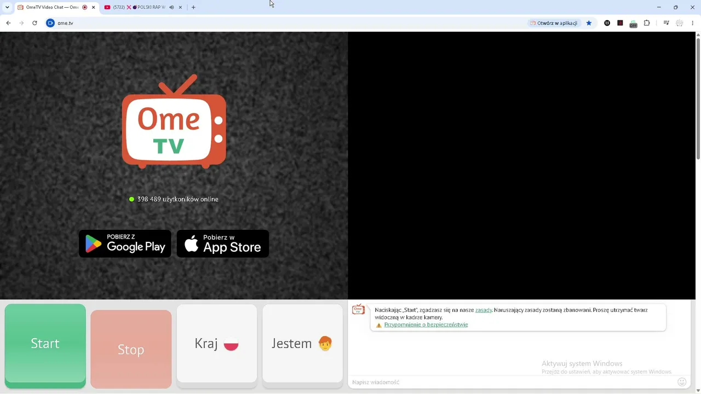Go back to the previous page
701x394 pixels.
click(x=8, y=23)
